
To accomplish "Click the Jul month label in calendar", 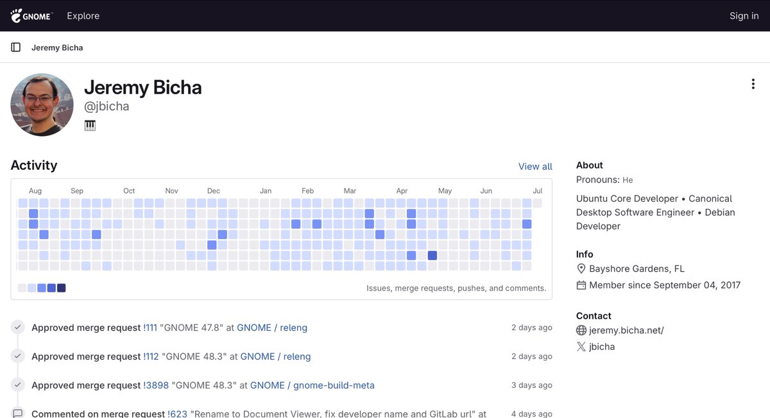I will coord(538,191).
